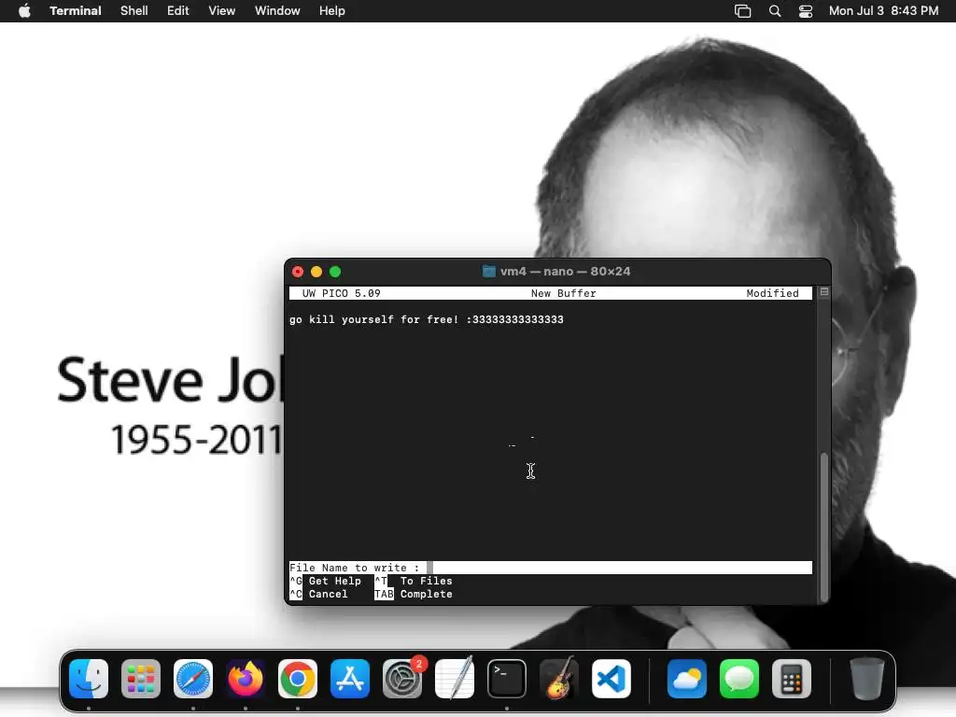Open Spotlight search in the menu bar
Screen dimensions: 956x717
(x=775, y=11)
